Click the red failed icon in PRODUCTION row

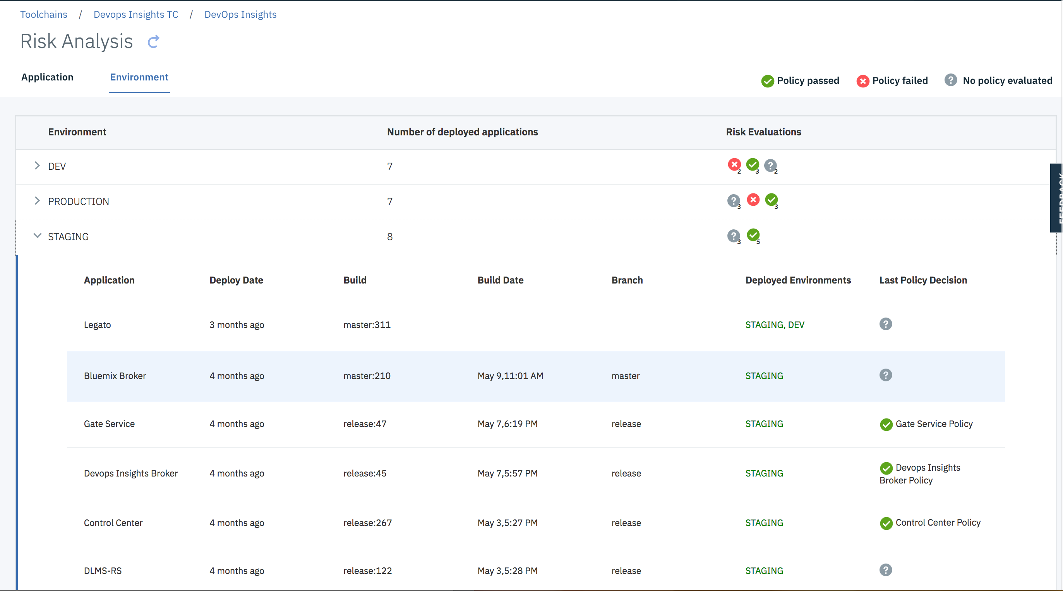[753, 200]
